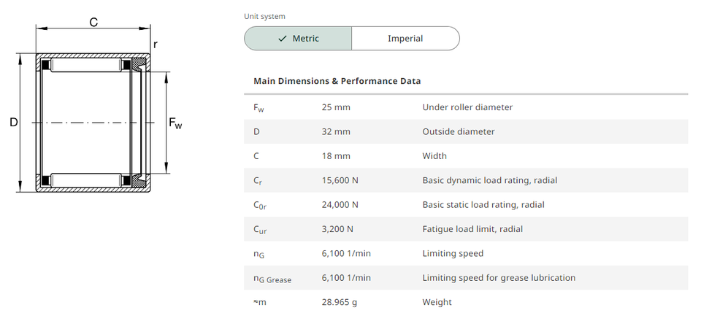
Task: Click the Fw label on the bearing drawing
Action: [175, 123]
